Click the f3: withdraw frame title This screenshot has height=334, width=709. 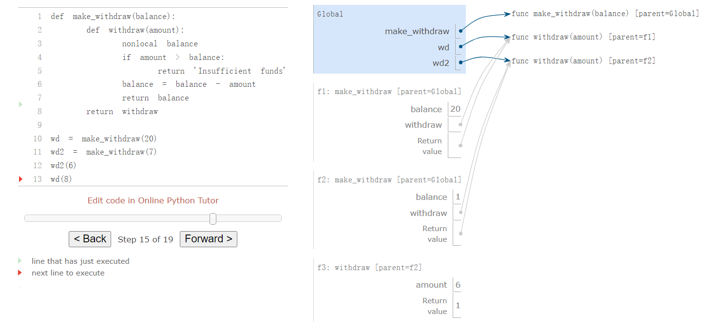coord(369,268)
